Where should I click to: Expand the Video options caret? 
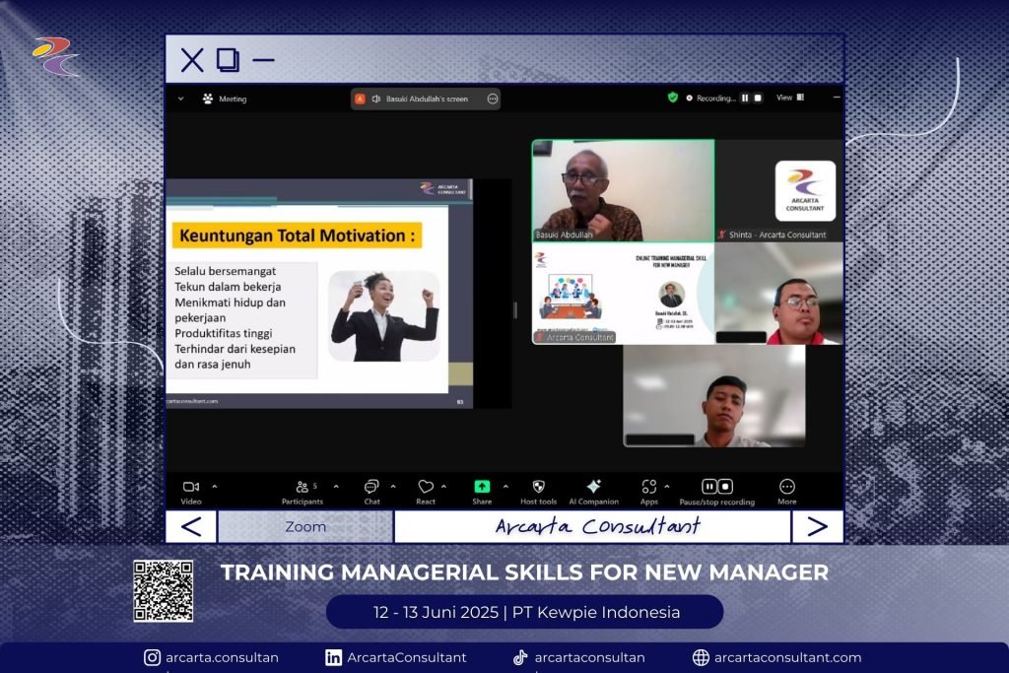coord(215,487)
